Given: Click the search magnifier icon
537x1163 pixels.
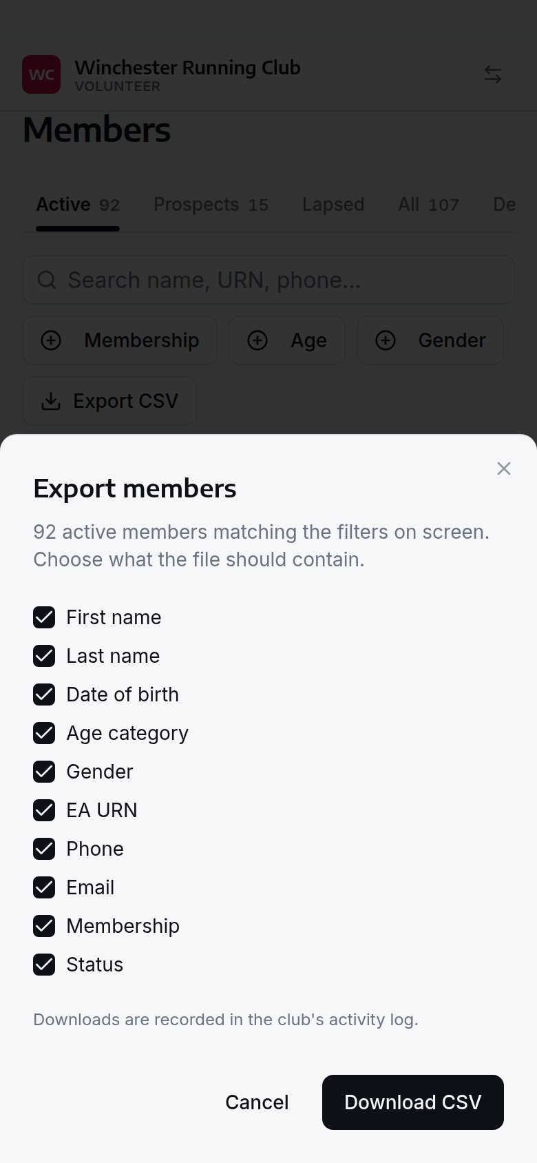Looking at the screenshot, I should tap(47, 280).
